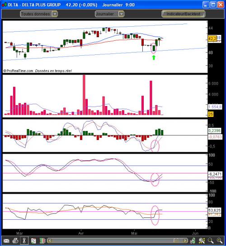Viewport: 226px width, 246px height.
Task: Click the zoom out magnifier icon
Action: tap(211, 241)
